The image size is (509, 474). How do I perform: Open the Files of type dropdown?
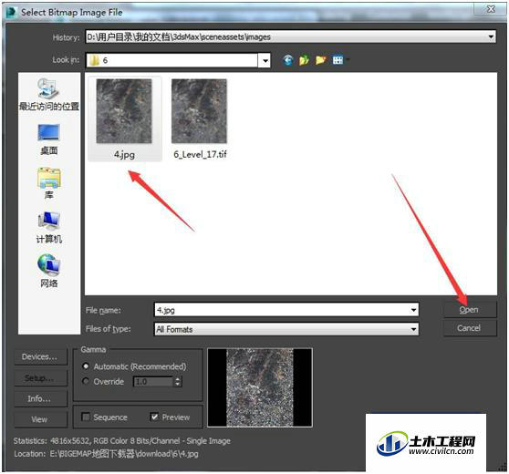(x=413, y=329)
